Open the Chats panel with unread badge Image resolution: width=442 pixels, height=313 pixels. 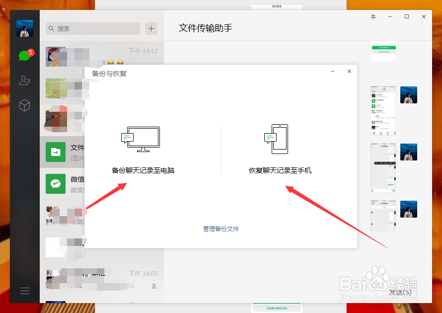point(24,55)
